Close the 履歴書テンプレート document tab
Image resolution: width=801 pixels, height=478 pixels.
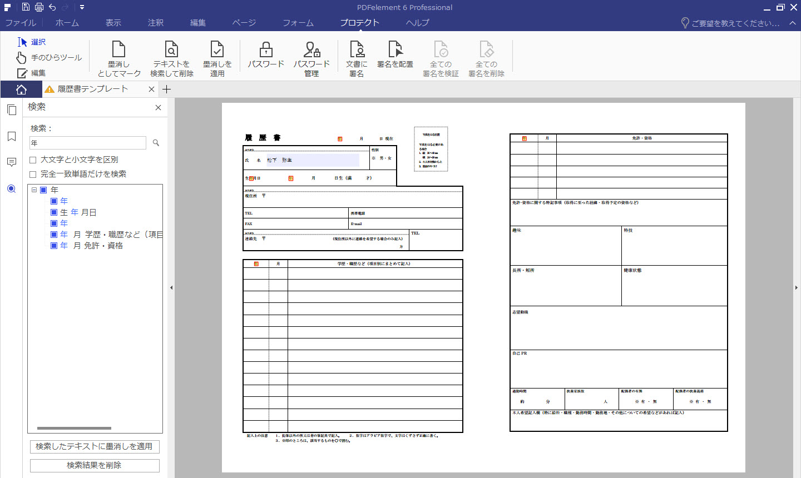(x=151, y=89)
